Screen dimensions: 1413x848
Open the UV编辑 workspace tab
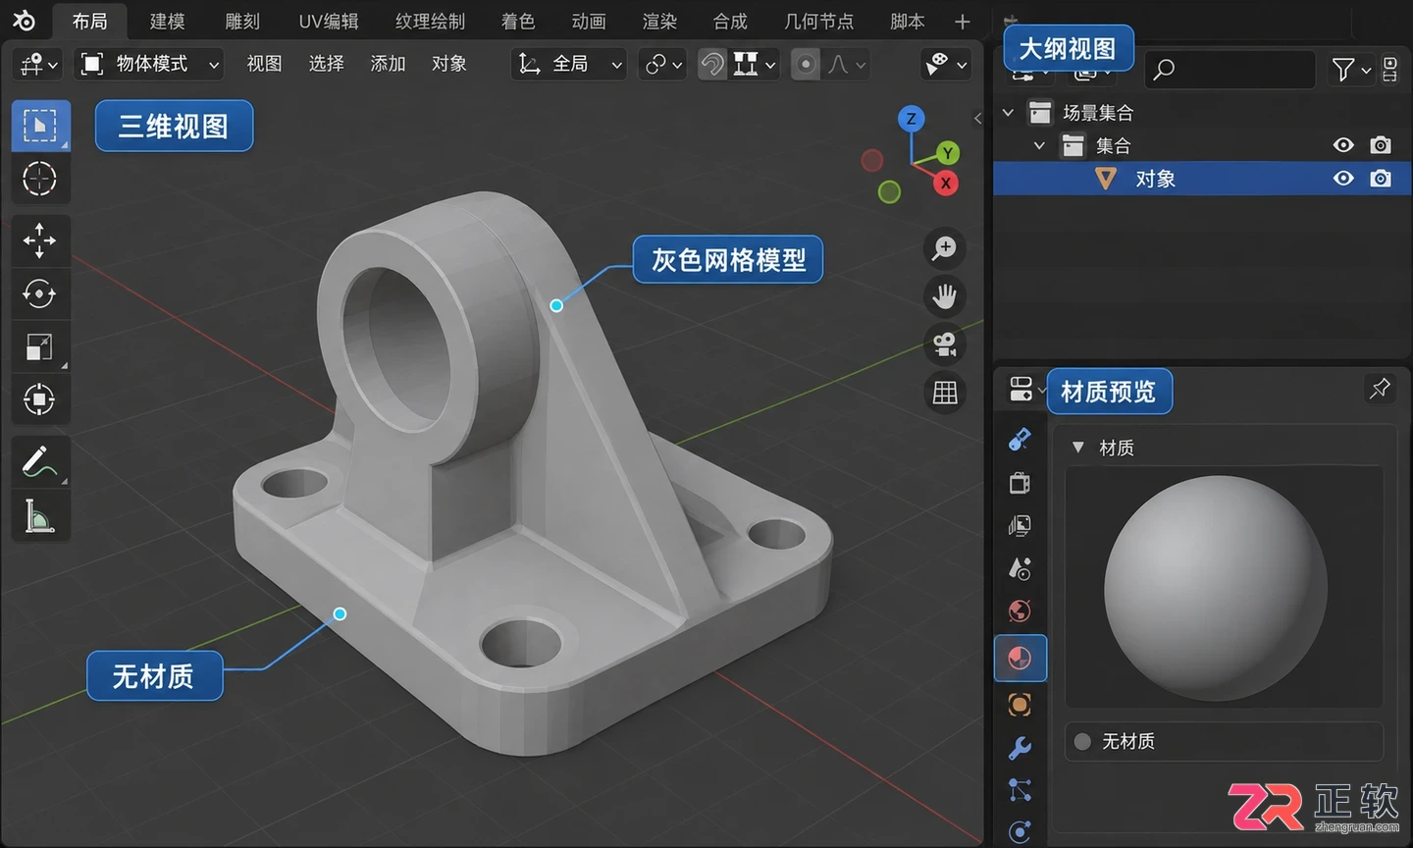click(x=328, y=21)
